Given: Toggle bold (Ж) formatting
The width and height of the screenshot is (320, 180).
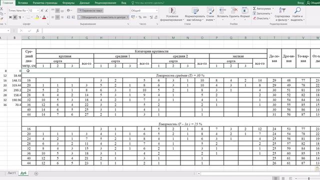Looking at the screenshot, I should tap(10, 17).
